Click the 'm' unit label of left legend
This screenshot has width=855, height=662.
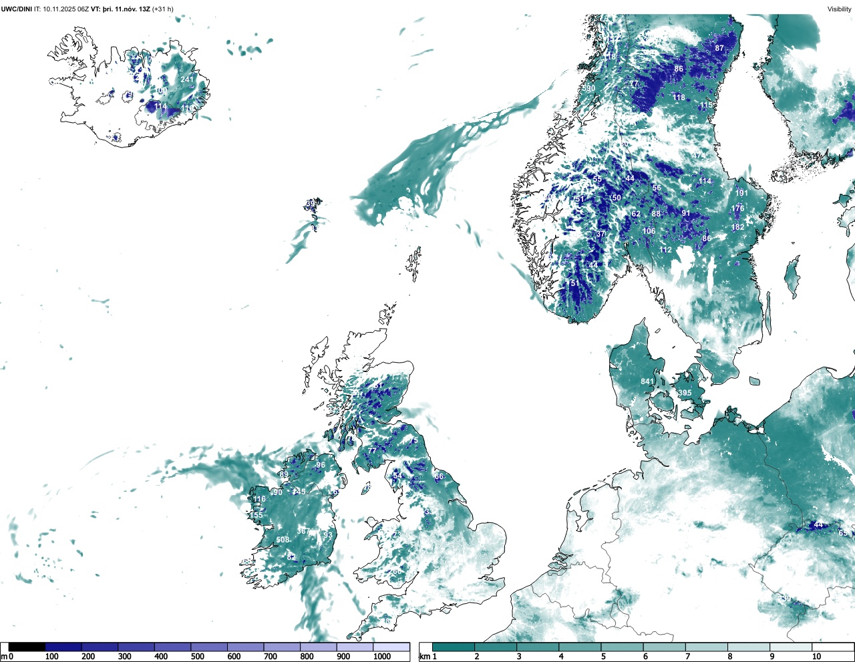tap(3, 657)
